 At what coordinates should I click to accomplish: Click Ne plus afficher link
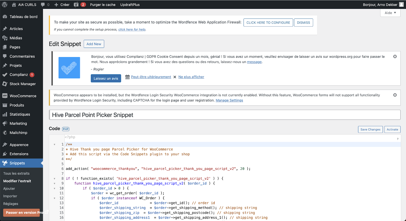191,77
